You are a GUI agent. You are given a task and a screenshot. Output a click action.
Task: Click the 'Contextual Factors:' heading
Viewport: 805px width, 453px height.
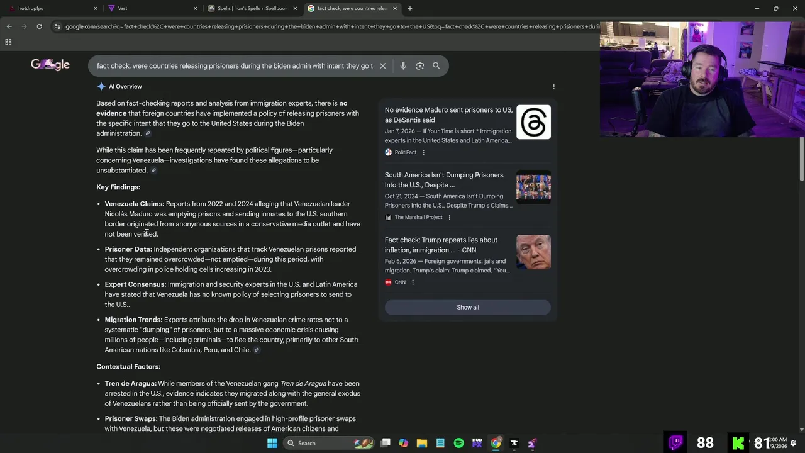128,366
